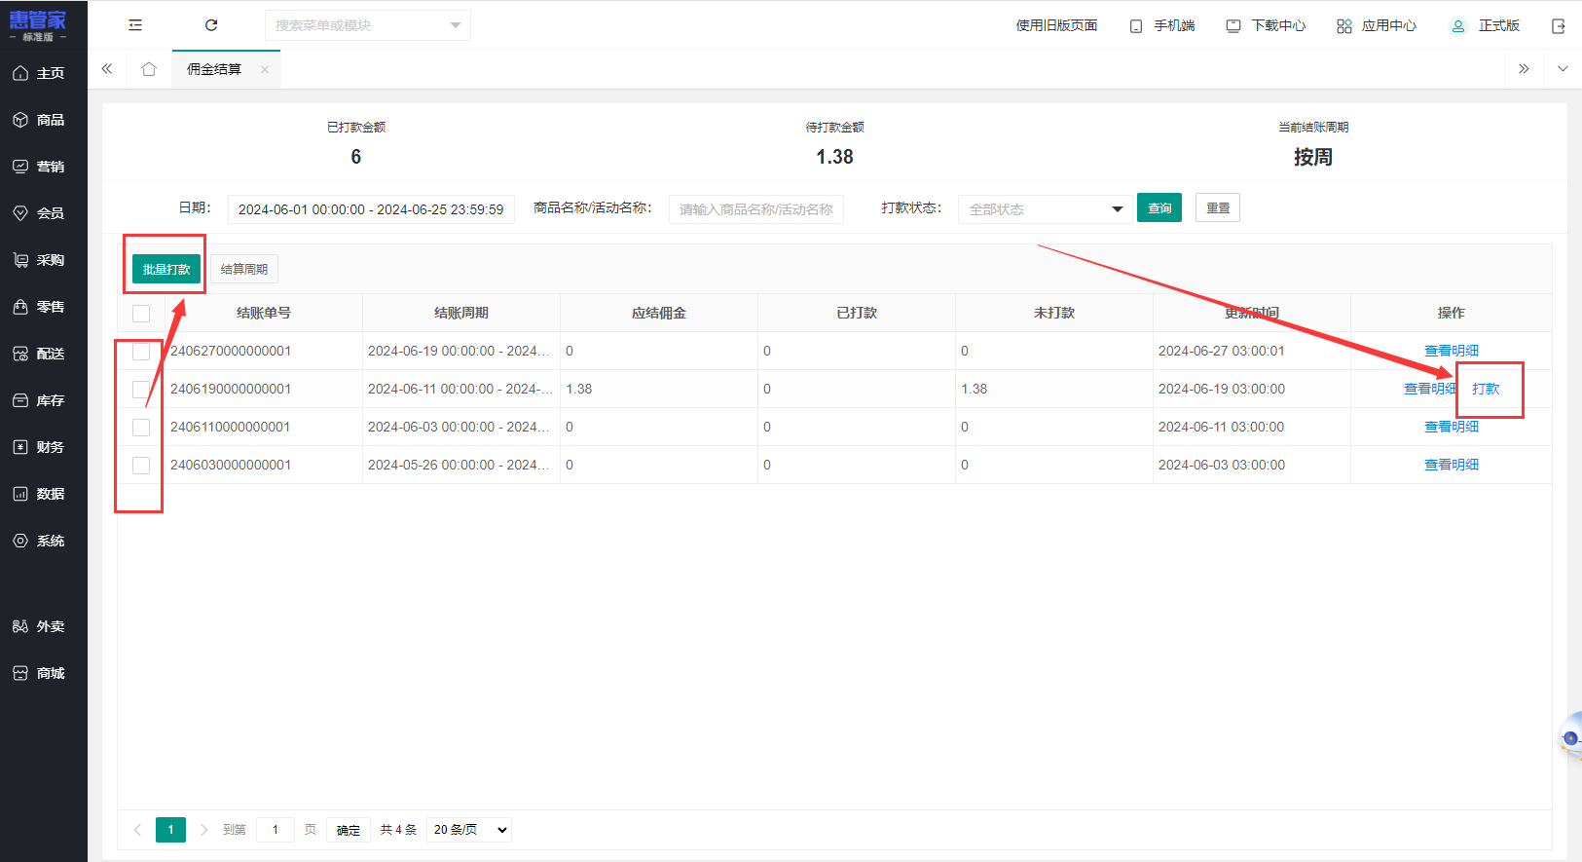1582x862 pixels.
Task: Check the row 2406030000000001 checkbox
Action: pyautogui.click(x=141, y=466)
